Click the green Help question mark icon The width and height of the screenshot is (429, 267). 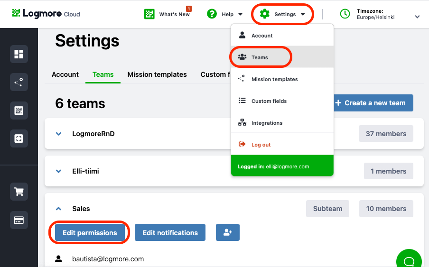[x=212, y=14]
